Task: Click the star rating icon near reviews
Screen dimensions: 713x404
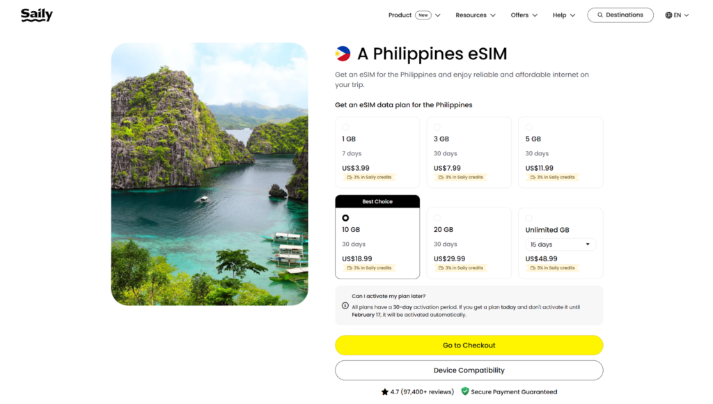Action: tap(386, 391)
